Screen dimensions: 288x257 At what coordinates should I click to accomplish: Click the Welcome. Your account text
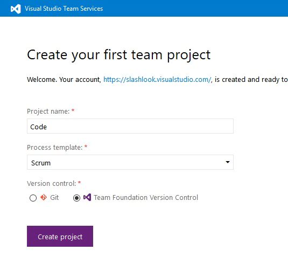[64, 80]
